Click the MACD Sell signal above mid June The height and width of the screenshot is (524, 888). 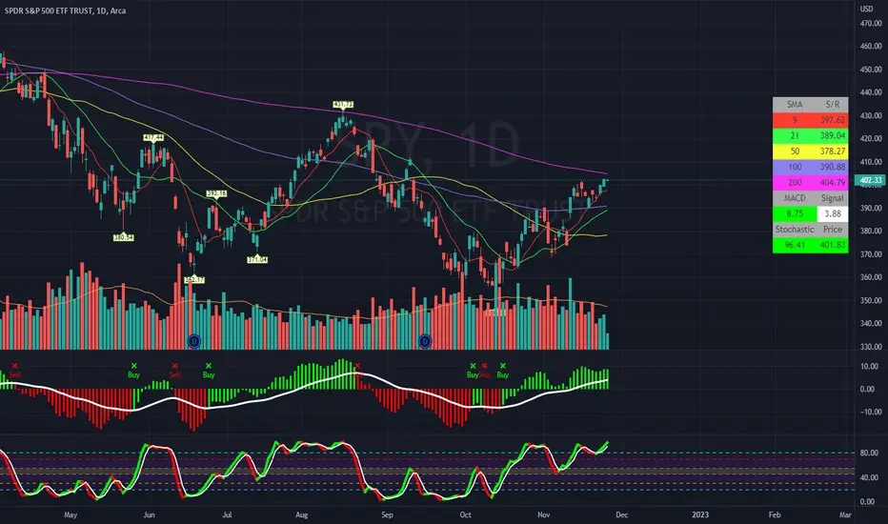pyautogui.click(x=175, y=371)
